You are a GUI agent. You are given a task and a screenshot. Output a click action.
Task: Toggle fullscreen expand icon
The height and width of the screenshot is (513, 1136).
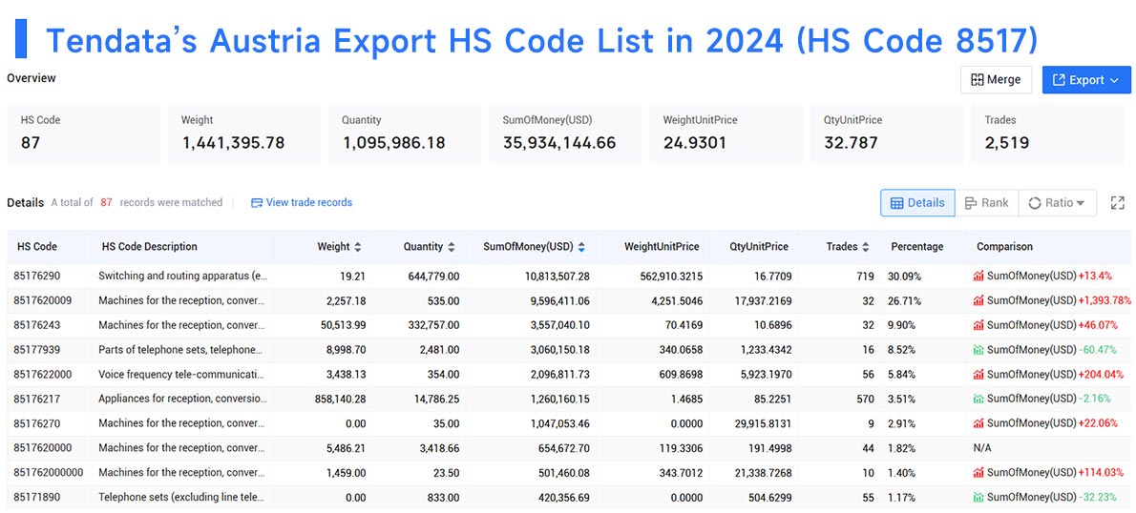[1117, 203]
